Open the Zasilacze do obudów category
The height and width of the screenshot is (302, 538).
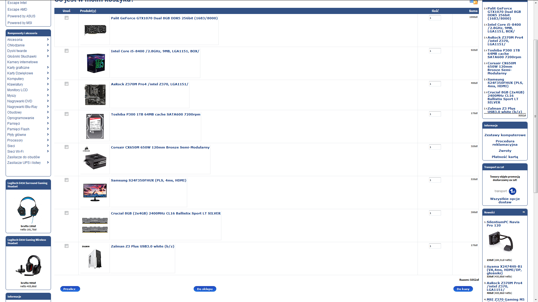(24, 157)
